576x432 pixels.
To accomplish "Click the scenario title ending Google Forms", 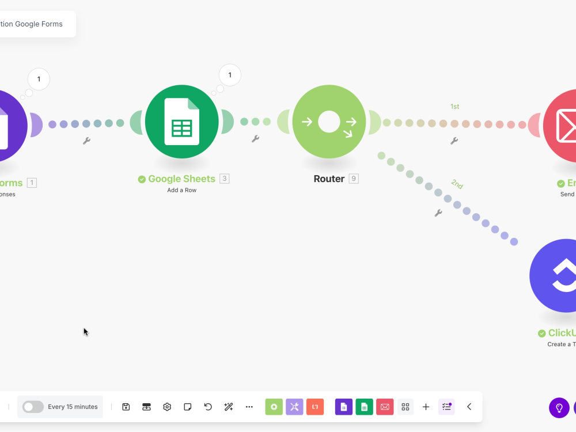I will (x=31, y=24).
